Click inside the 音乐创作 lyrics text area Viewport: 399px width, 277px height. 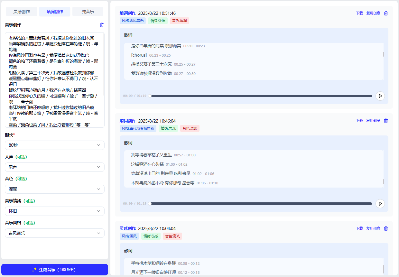[55, 80]
